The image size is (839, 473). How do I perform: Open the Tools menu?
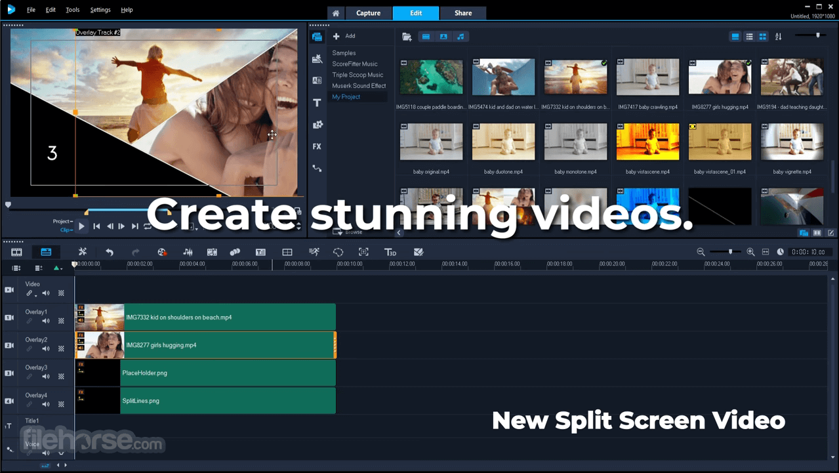73,10
